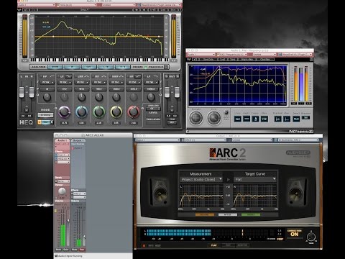Viewport: 345px width, 259px height.
Task: Open the Target Curve Flat dropdown
Action: tap(255, 179)
